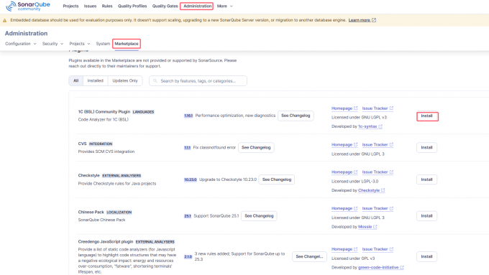The image size is (489, 275).
Task: Install the Creedengo JavaScript plugin
Action: point(426,256)
